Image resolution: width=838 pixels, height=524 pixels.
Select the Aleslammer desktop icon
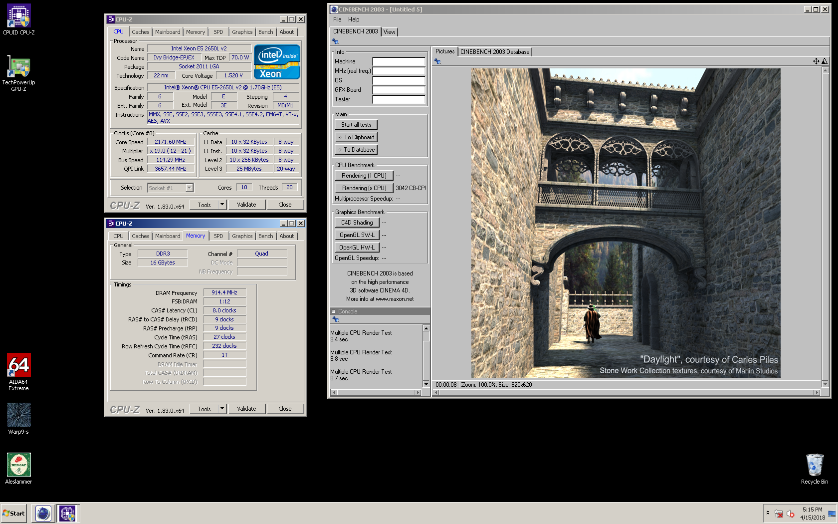pyautogui.click(x=18, y=469)
